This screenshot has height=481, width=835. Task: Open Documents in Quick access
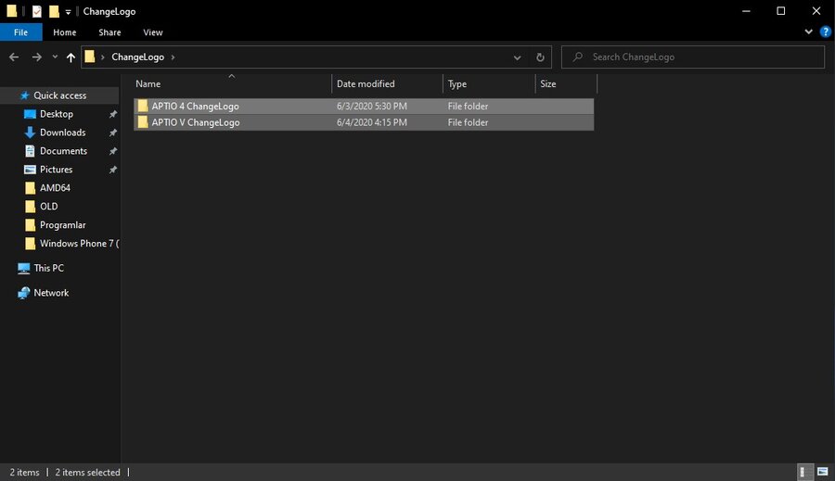(x=63, y=151)
